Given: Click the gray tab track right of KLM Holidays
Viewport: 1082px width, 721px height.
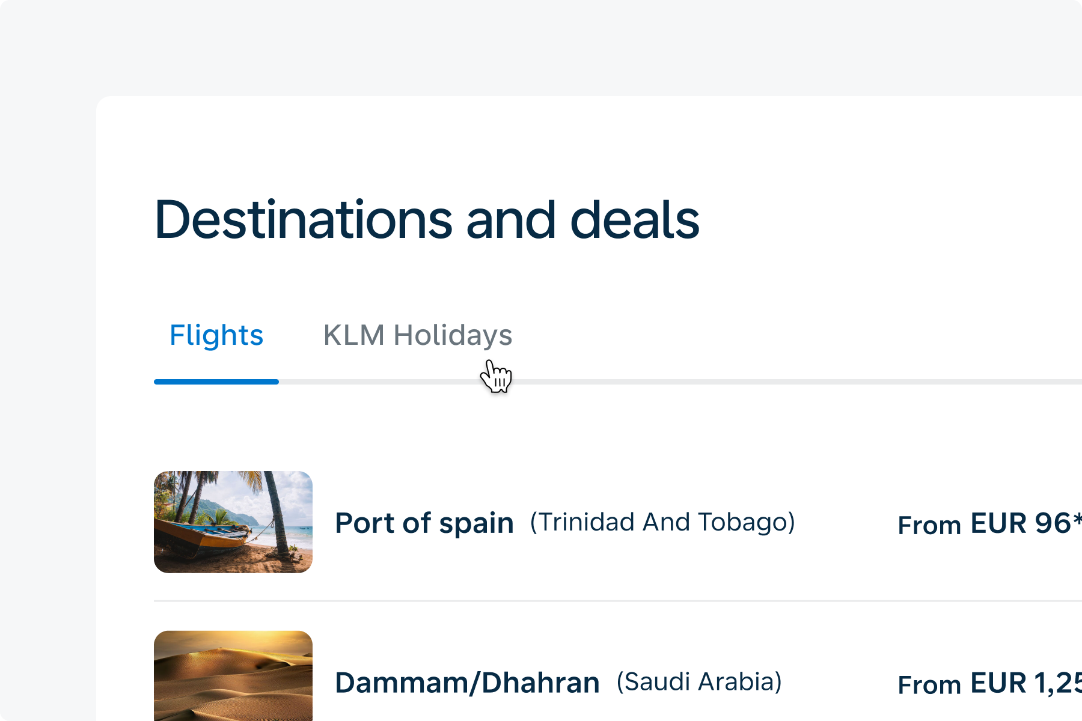Looking at the screenshot, I should 781,382.
